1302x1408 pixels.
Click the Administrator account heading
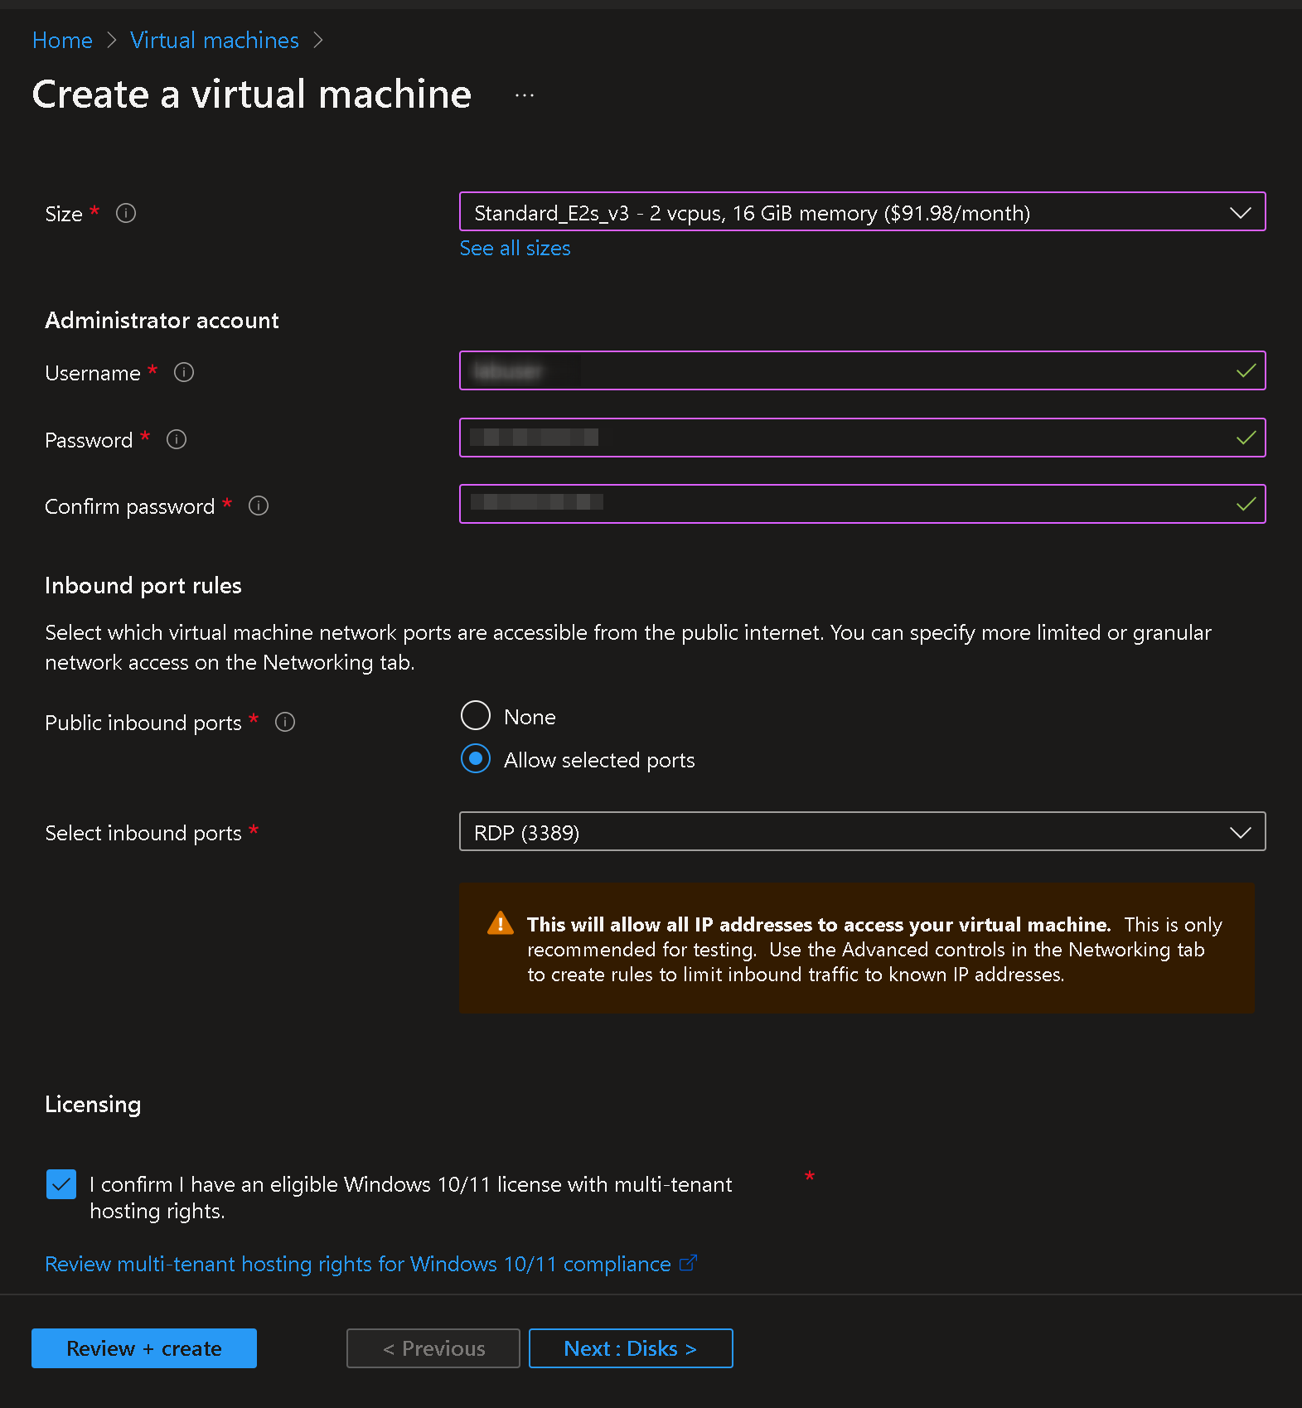[162, 320]
